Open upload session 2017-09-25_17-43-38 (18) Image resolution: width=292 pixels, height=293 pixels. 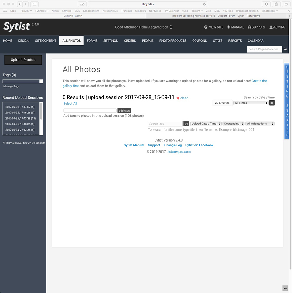click(x=21, y=119)
